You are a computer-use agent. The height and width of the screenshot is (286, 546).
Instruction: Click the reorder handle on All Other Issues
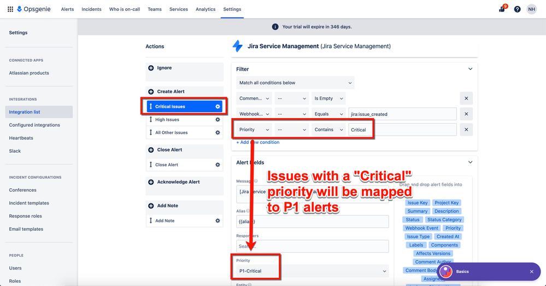point(151,133)
